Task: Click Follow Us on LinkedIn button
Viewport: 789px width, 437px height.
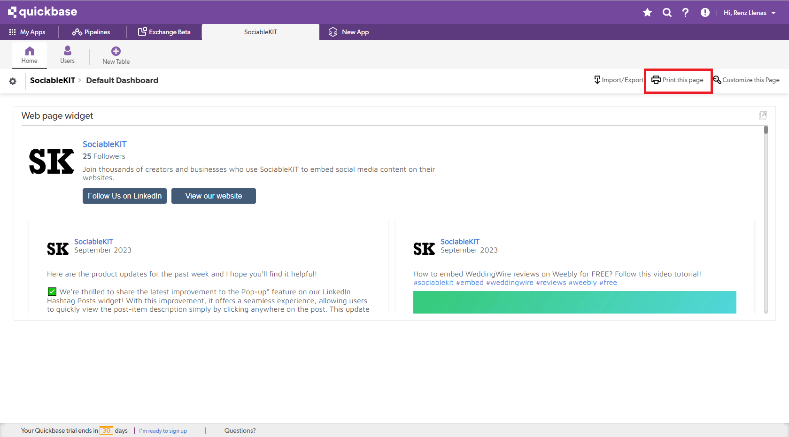Action: point(124,196)
